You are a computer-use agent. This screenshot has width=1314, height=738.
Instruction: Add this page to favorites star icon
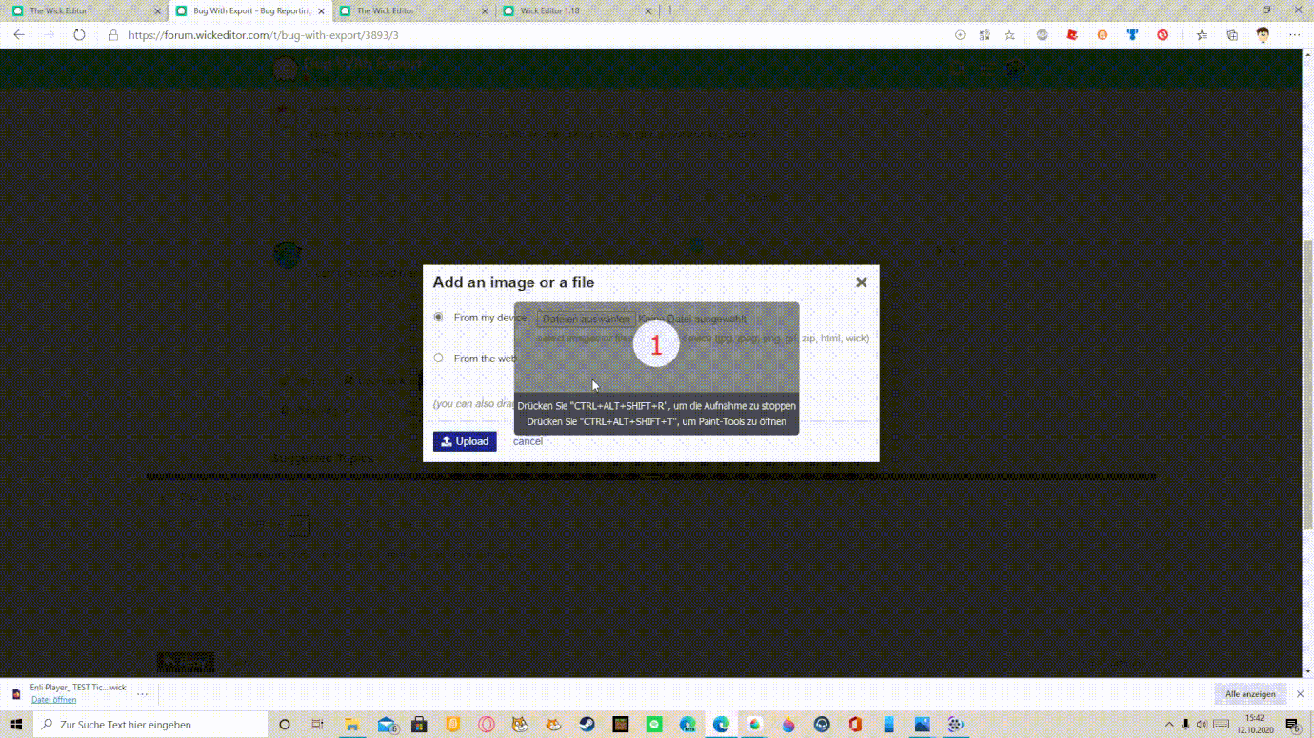[x=1009, y=35]
